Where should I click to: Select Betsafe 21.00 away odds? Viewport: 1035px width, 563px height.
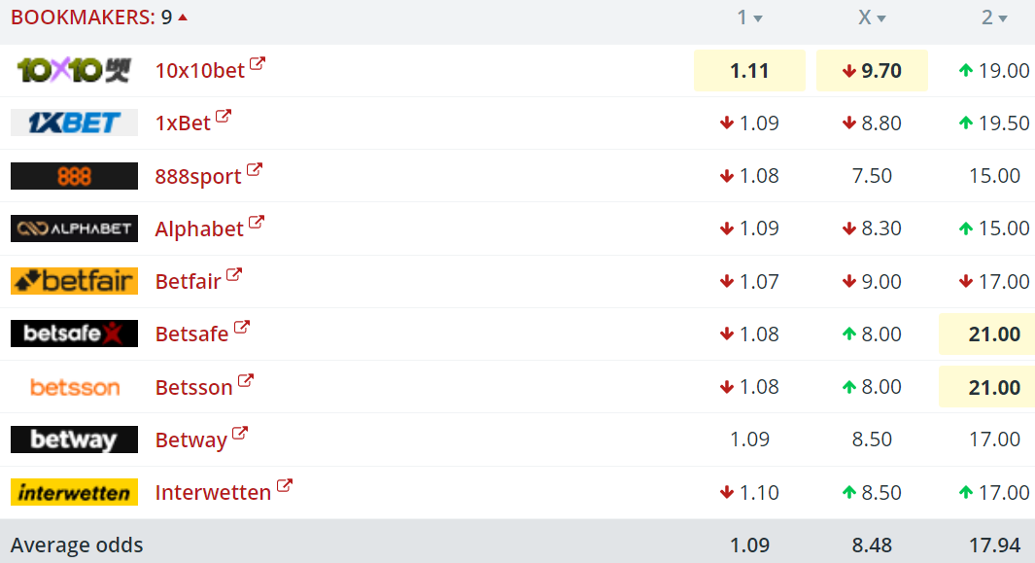tap(993, 334)
